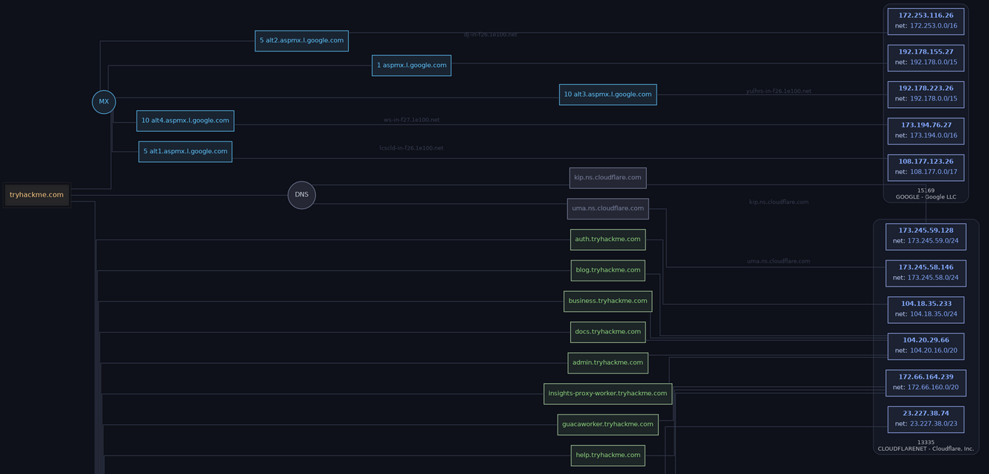Click GOOGLE - Google LLC group label
This screenshot has width=989, height=474.
tap(926, 197)
